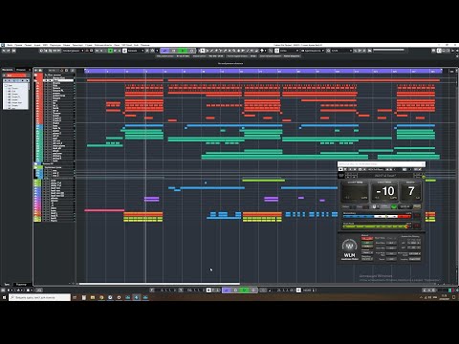Viewport: 459px width, 344px height.
Task: Select the Object Selection arrow tool
Action: click(x=203, y=51)
